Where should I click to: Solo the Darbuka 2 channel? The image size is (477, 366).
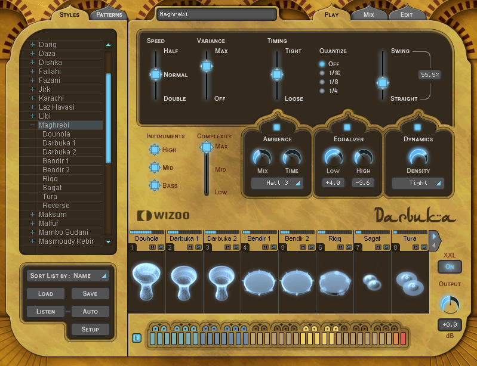pos(236,247)
